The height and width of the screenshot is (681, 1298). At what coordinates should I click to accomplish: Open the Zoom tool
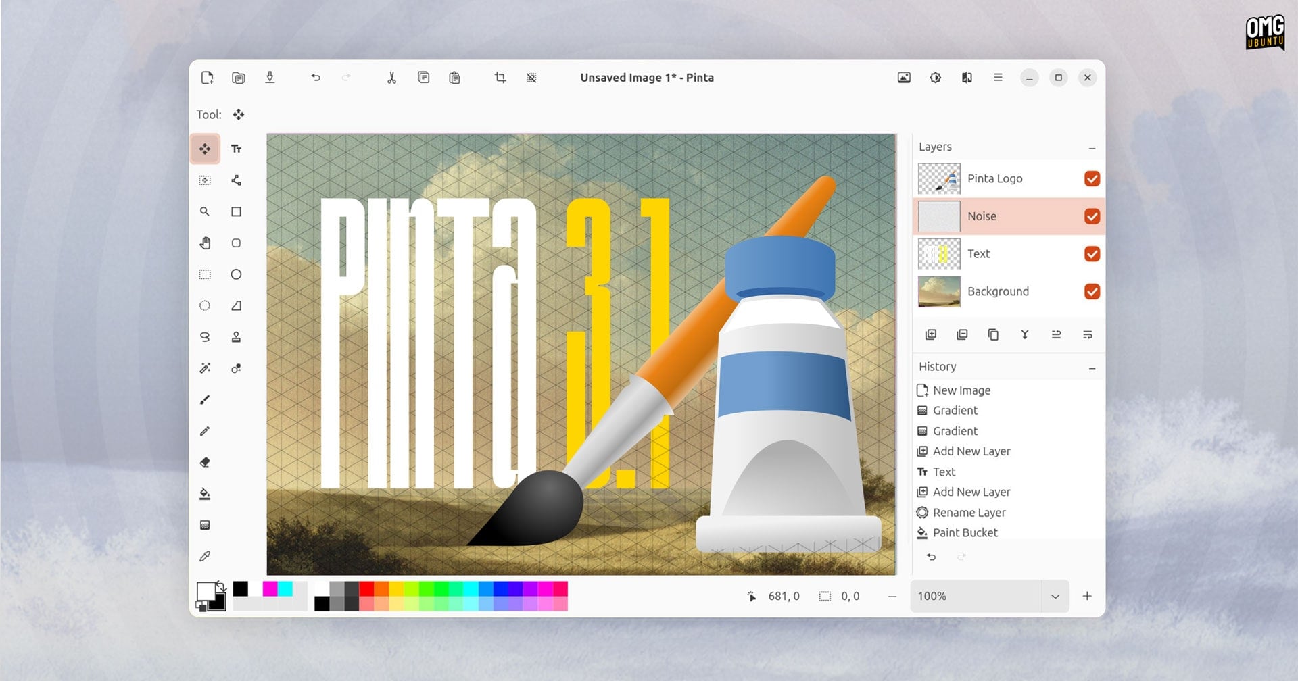(x=205, y=211)
